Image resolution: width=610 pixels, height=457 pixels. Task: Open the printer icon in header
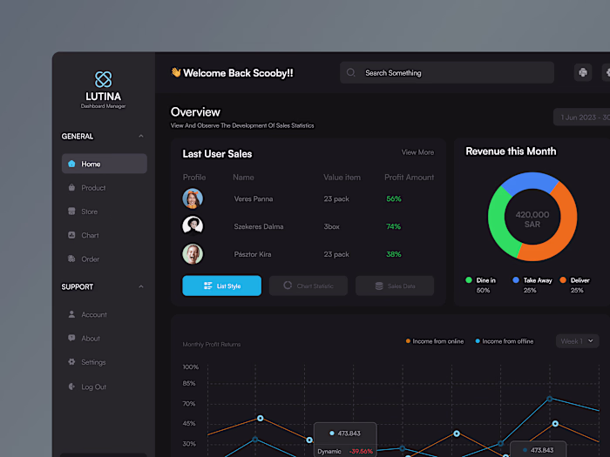pos(583,72)
